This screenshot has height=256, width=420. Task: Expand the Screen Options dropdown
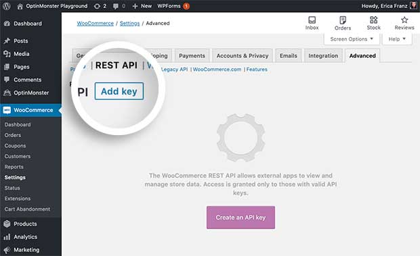[352, 39]
